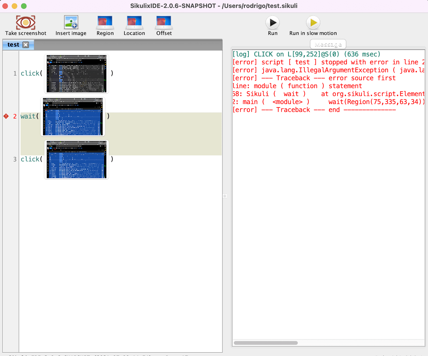The image size is (428, 356).
Task: Select the Region tool icon
Action: pyautogui.click(x=105, y=22)
